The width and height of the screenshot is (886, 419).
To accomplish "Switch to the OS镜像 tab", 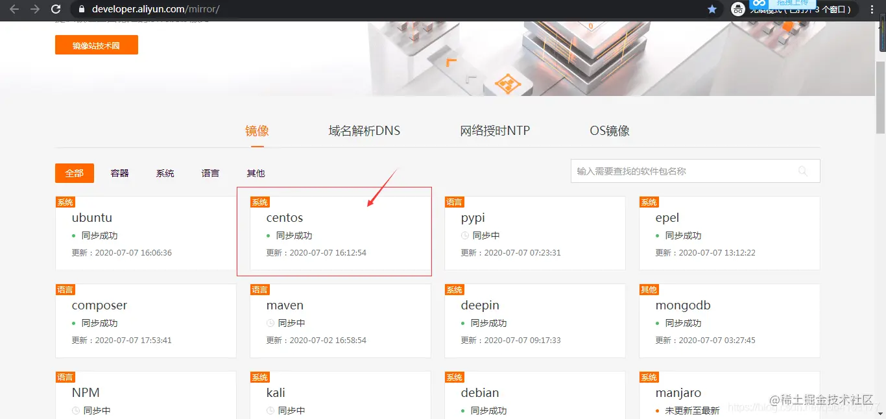I will click(x=610, y=131).
